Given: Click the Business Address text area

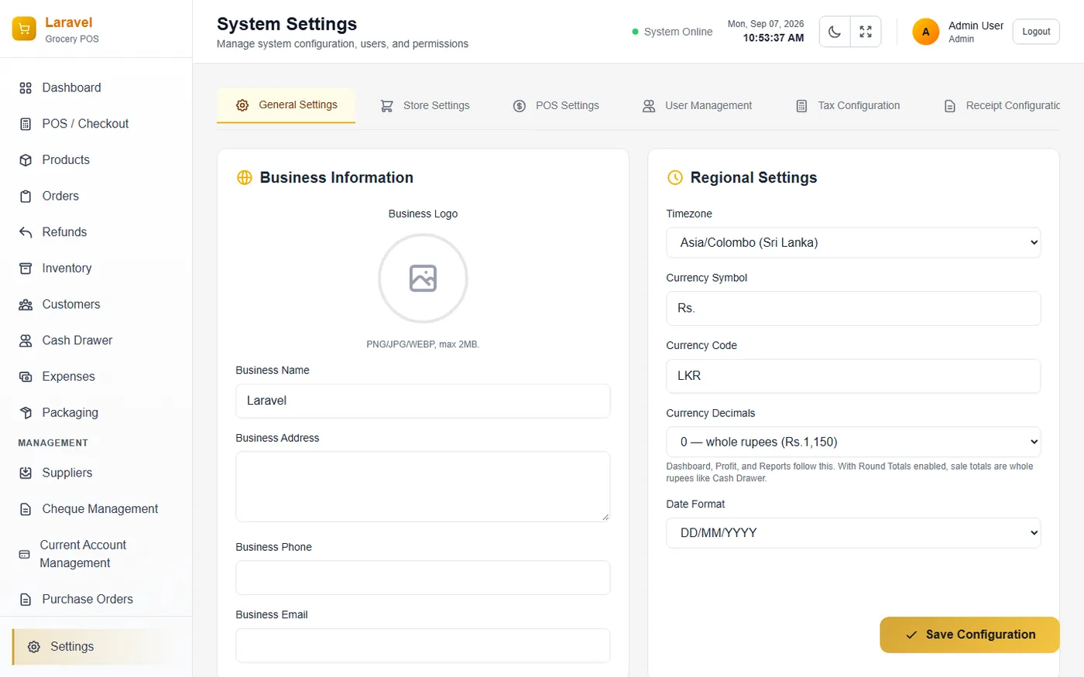Looking at the screenshot, I should click(423, 487).
